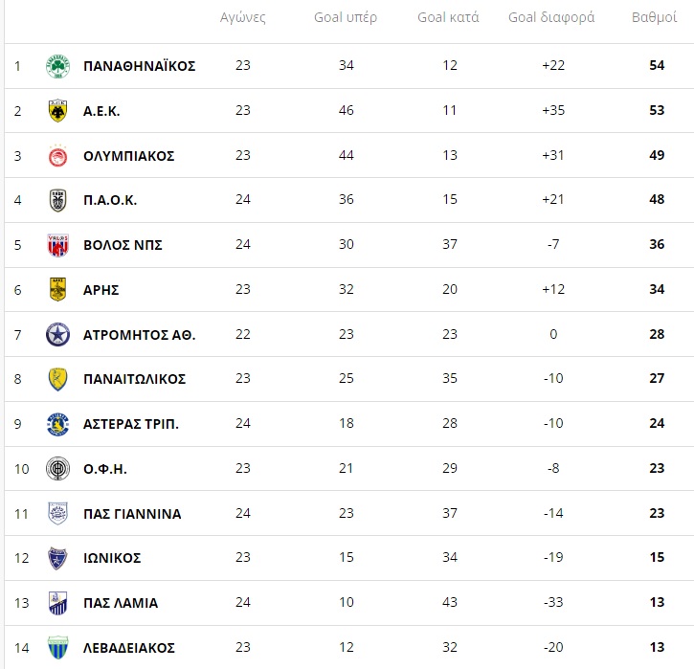Select the Atromitos blue star crest
The height and width of the screenshot is (669, 694).
point(58,335)
